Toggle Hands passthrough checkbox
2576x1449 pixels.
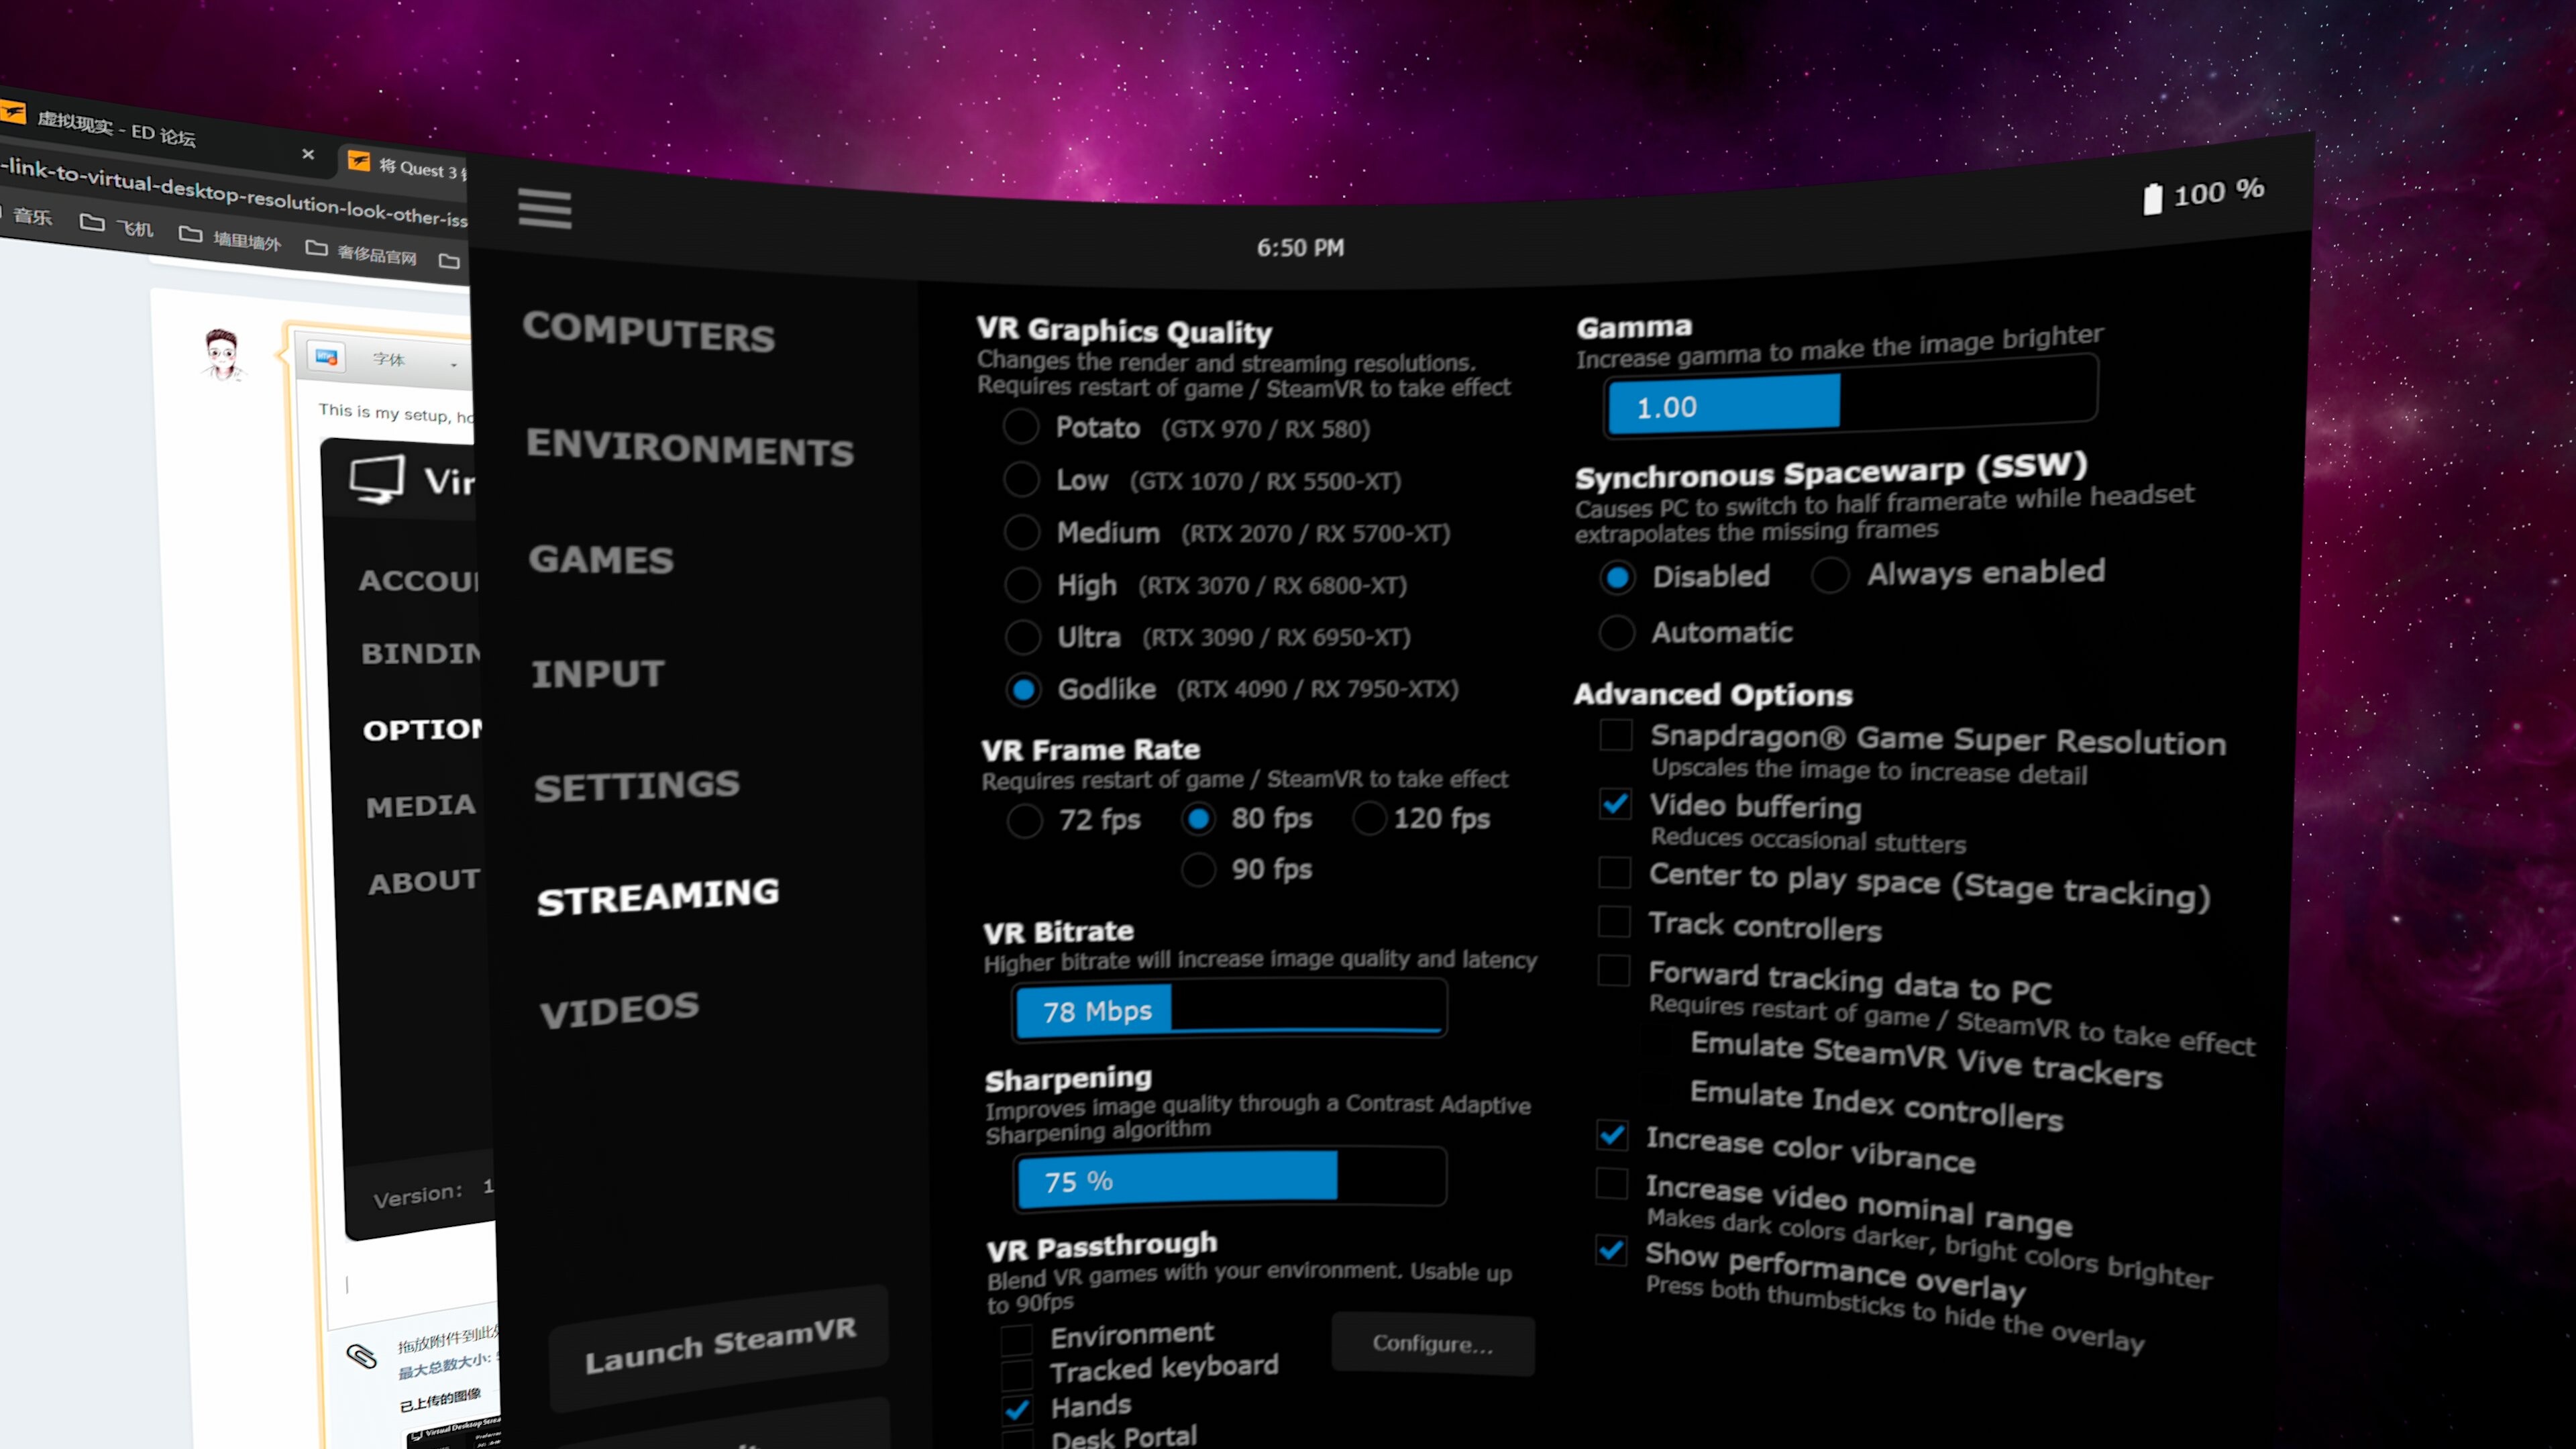point(1018,1410)
